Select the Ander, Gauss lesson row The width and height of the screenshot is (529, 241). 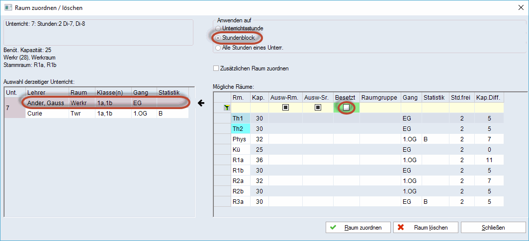coord(106,102)
